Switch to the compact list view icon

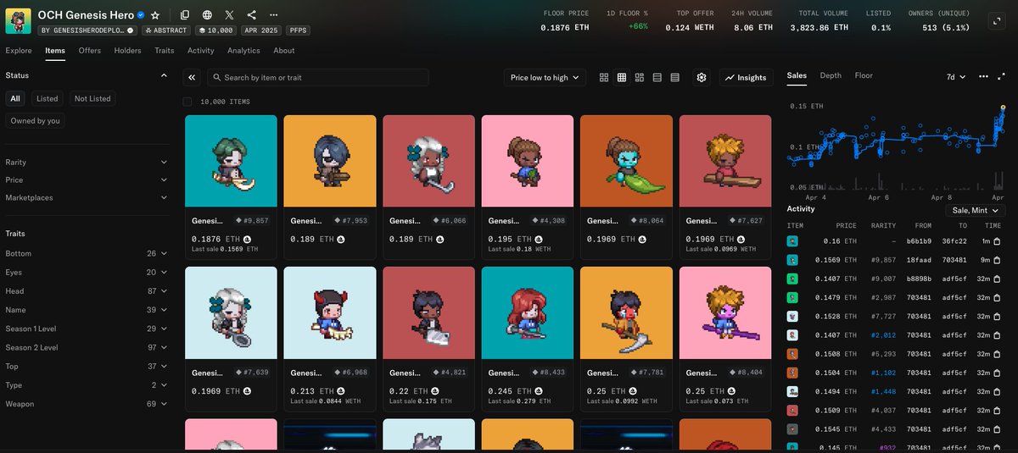click(675, 78)
